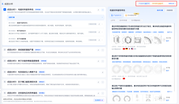Click China flag in second result
179x104 pixels.
(124, 79)
